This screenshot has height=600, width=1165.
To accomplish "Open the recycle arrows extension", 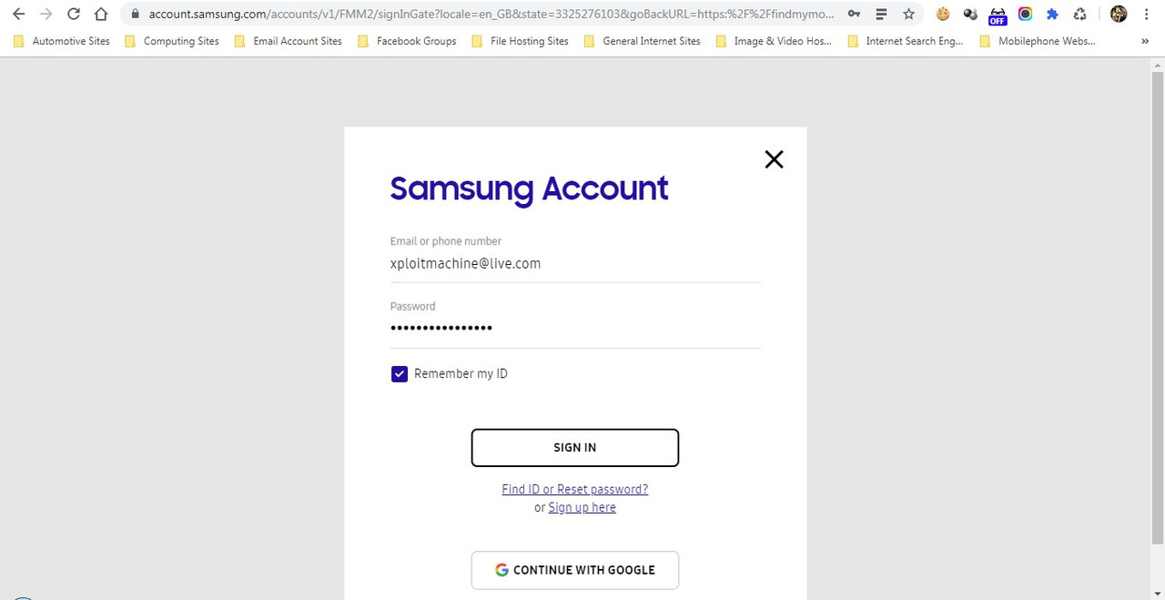I will click(x=1079, y=15).
